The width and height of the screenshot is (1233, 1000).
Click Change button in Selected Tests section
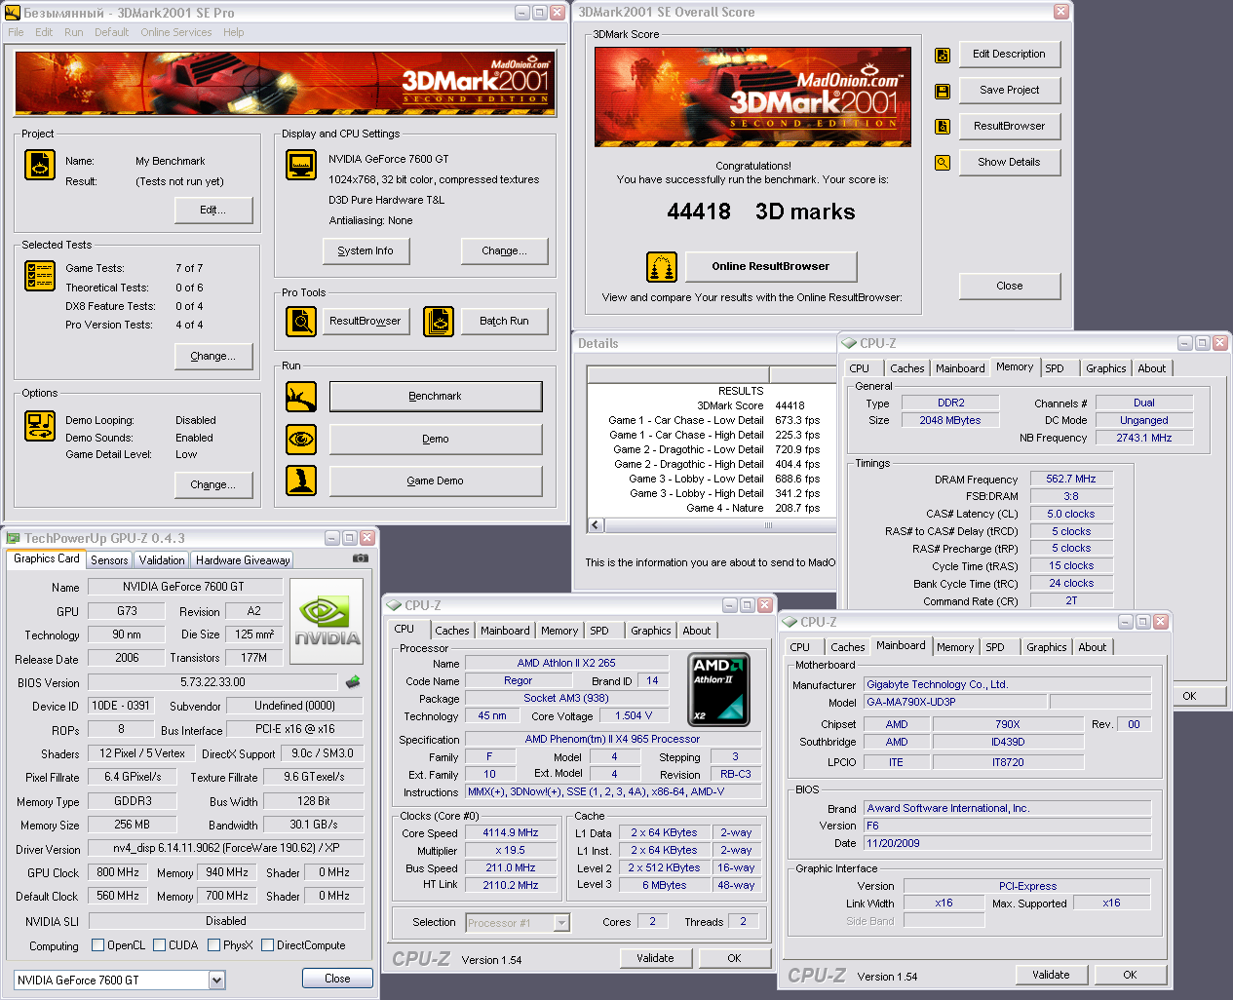213,356
